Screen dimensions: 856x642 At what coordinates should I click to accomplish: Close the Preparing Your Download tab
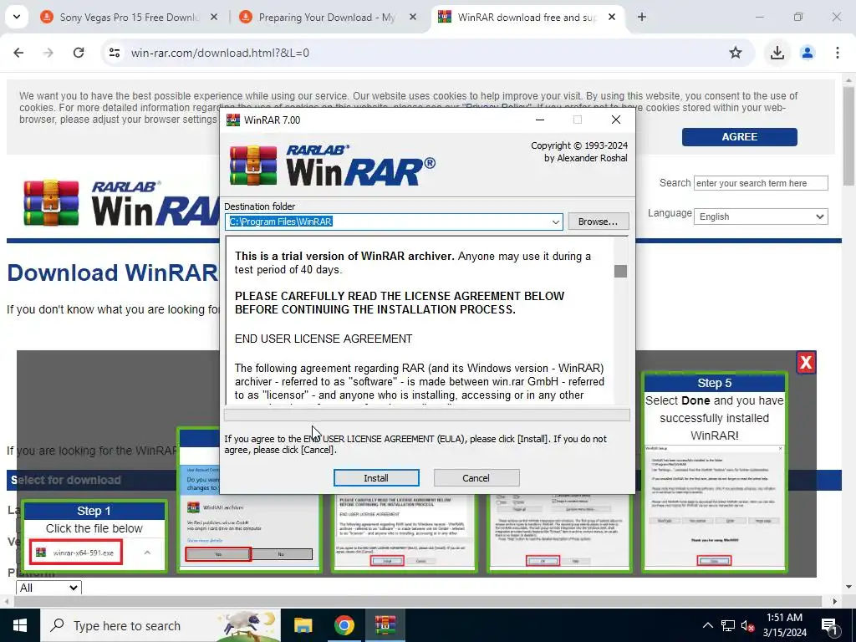[x=413, y=18]
